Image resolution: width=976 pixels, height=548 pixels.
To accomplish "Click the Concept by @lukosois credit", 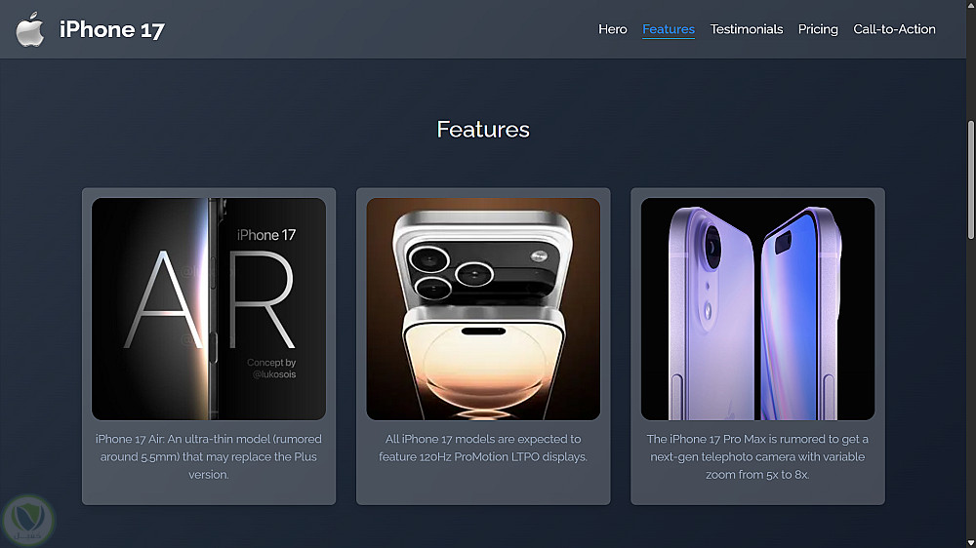I will click(272, 369).
